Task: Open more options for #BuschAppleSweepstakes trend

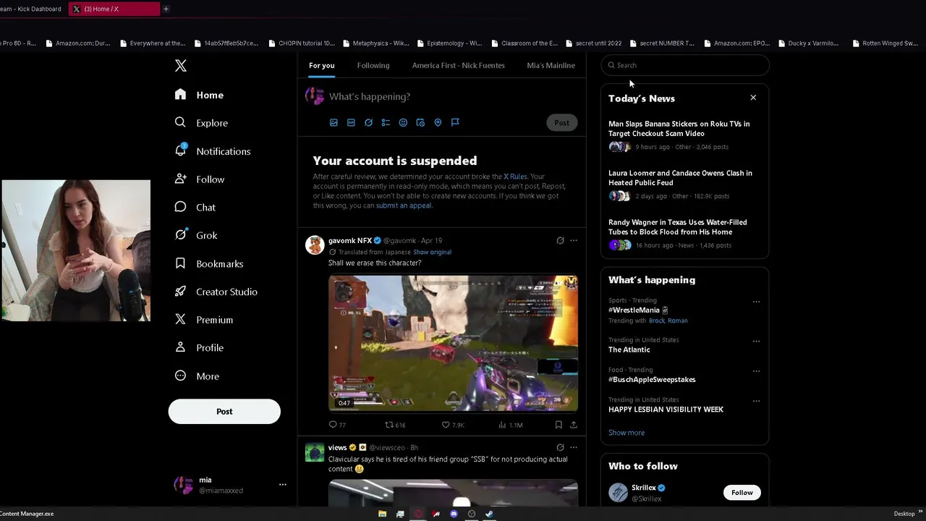Action: (x=756, y=371)
